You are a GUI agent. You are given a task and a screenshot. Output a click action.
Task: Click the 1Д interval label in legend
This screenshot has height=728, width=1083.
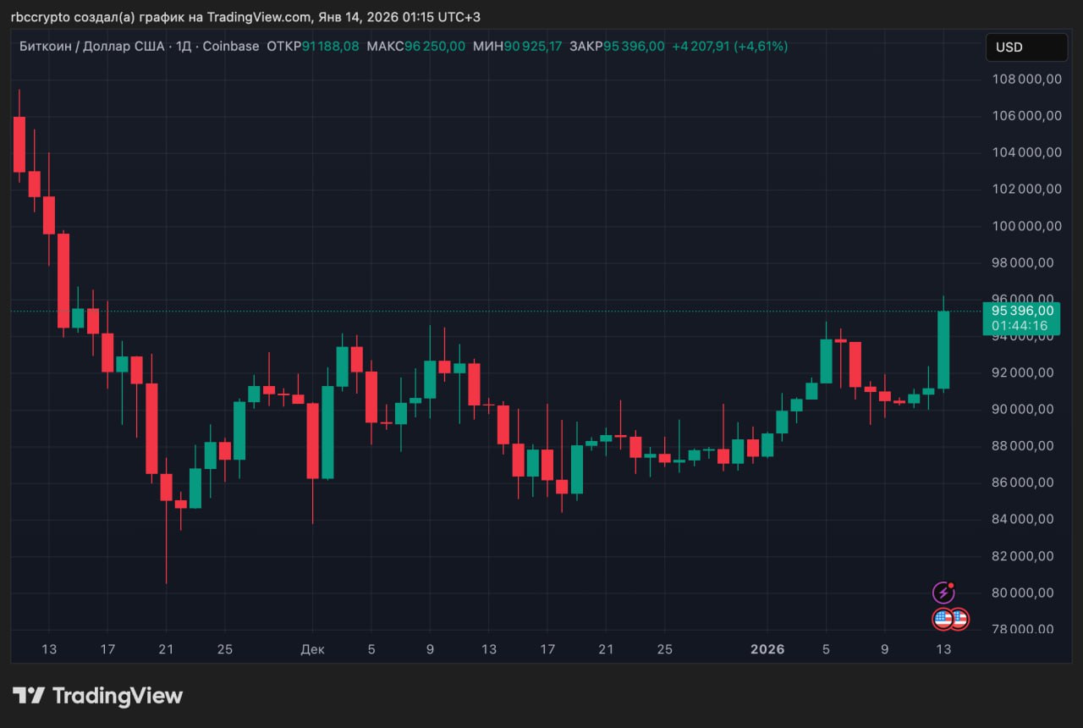click(183, 47)
